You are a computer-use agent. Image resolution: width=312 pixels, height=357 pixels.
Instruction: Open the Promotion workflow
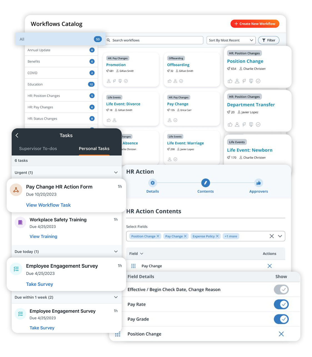click(116, 65)
